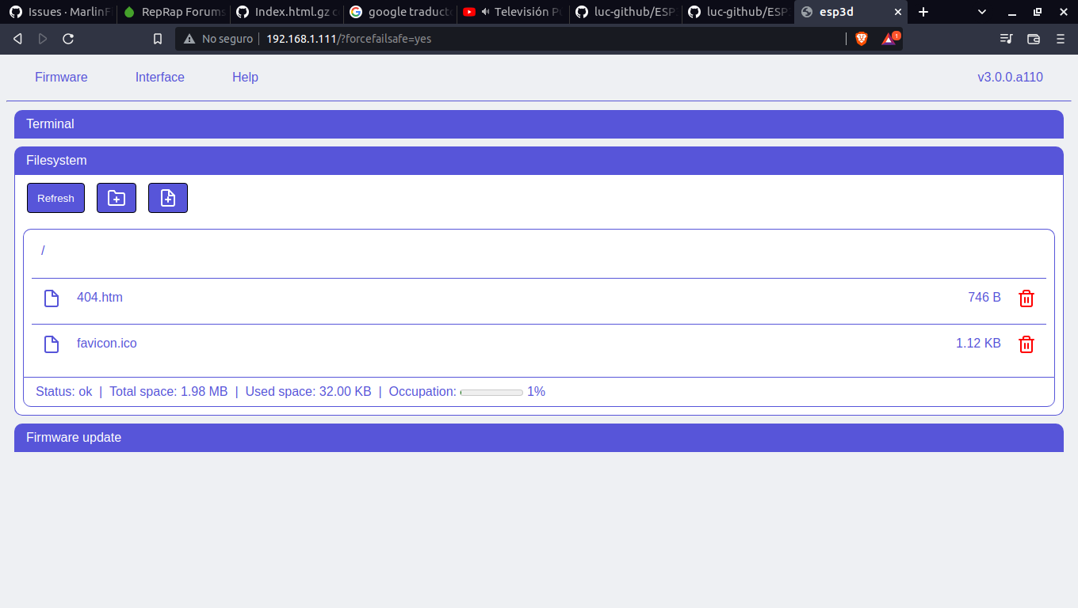Click the file icon beside 404.htm

pyautogui.click(x=52, y=298)
